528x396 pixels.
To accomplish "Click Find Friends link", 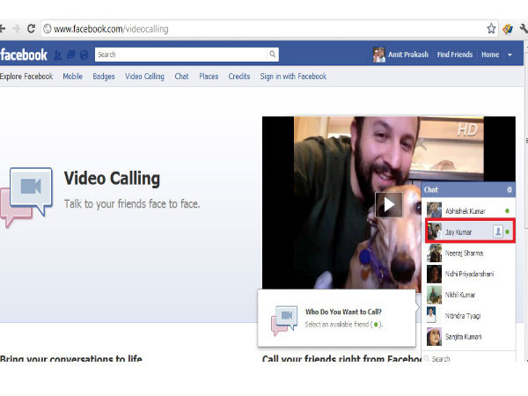I will [455, 55].
